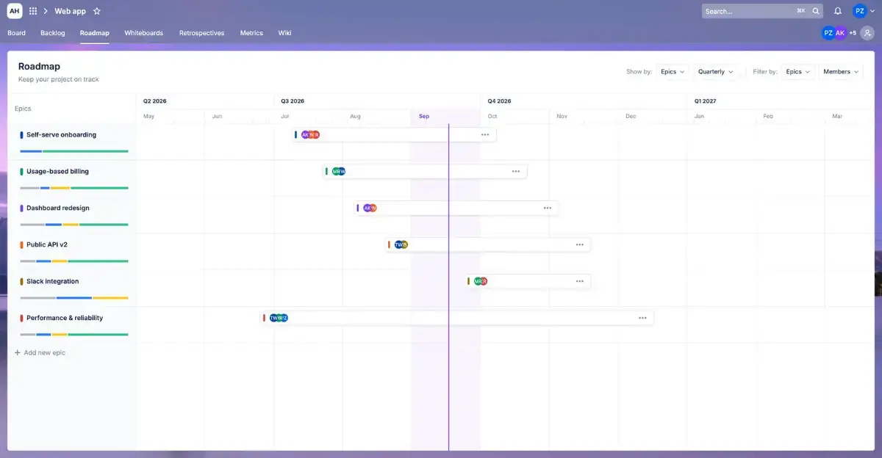882x458 pixels.
Task: Switch to the Backlog tab
Action: [53, 33]
